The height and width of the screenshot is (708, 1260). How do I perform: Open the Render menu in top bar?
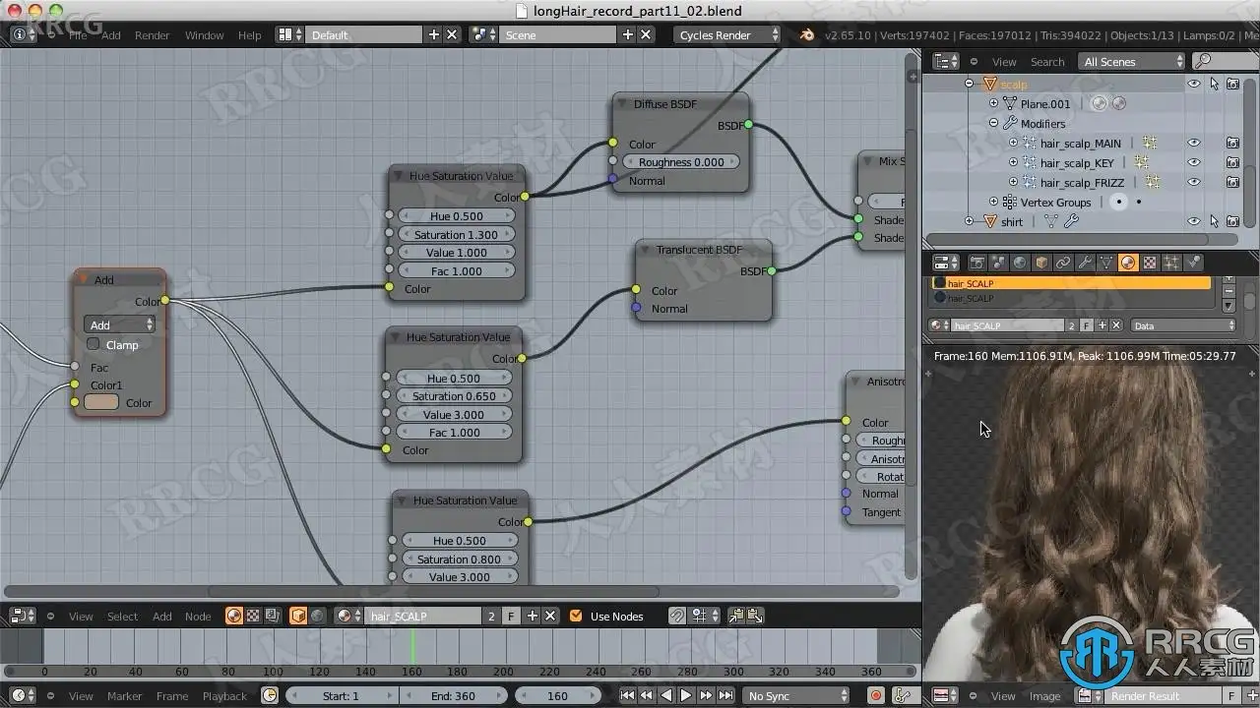(153, 34)
